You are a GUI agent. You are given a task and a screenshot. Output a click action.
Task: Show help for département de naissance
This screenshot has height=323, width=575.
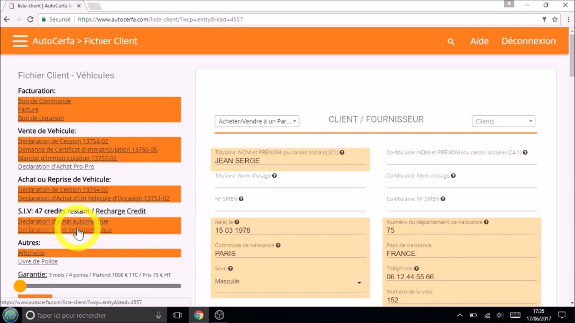486,222
